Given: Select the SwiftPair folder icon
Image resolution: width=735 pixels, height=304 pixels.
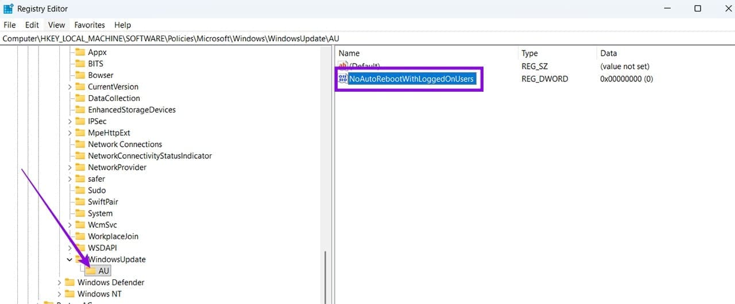Looking at the screenshot, I should (80, 201).
